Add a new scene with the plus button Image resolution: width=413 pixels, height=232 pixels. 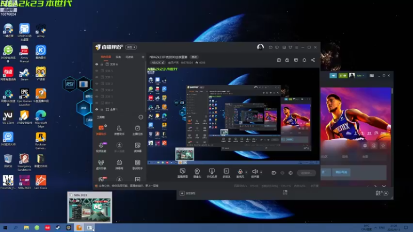pos(143,57)
